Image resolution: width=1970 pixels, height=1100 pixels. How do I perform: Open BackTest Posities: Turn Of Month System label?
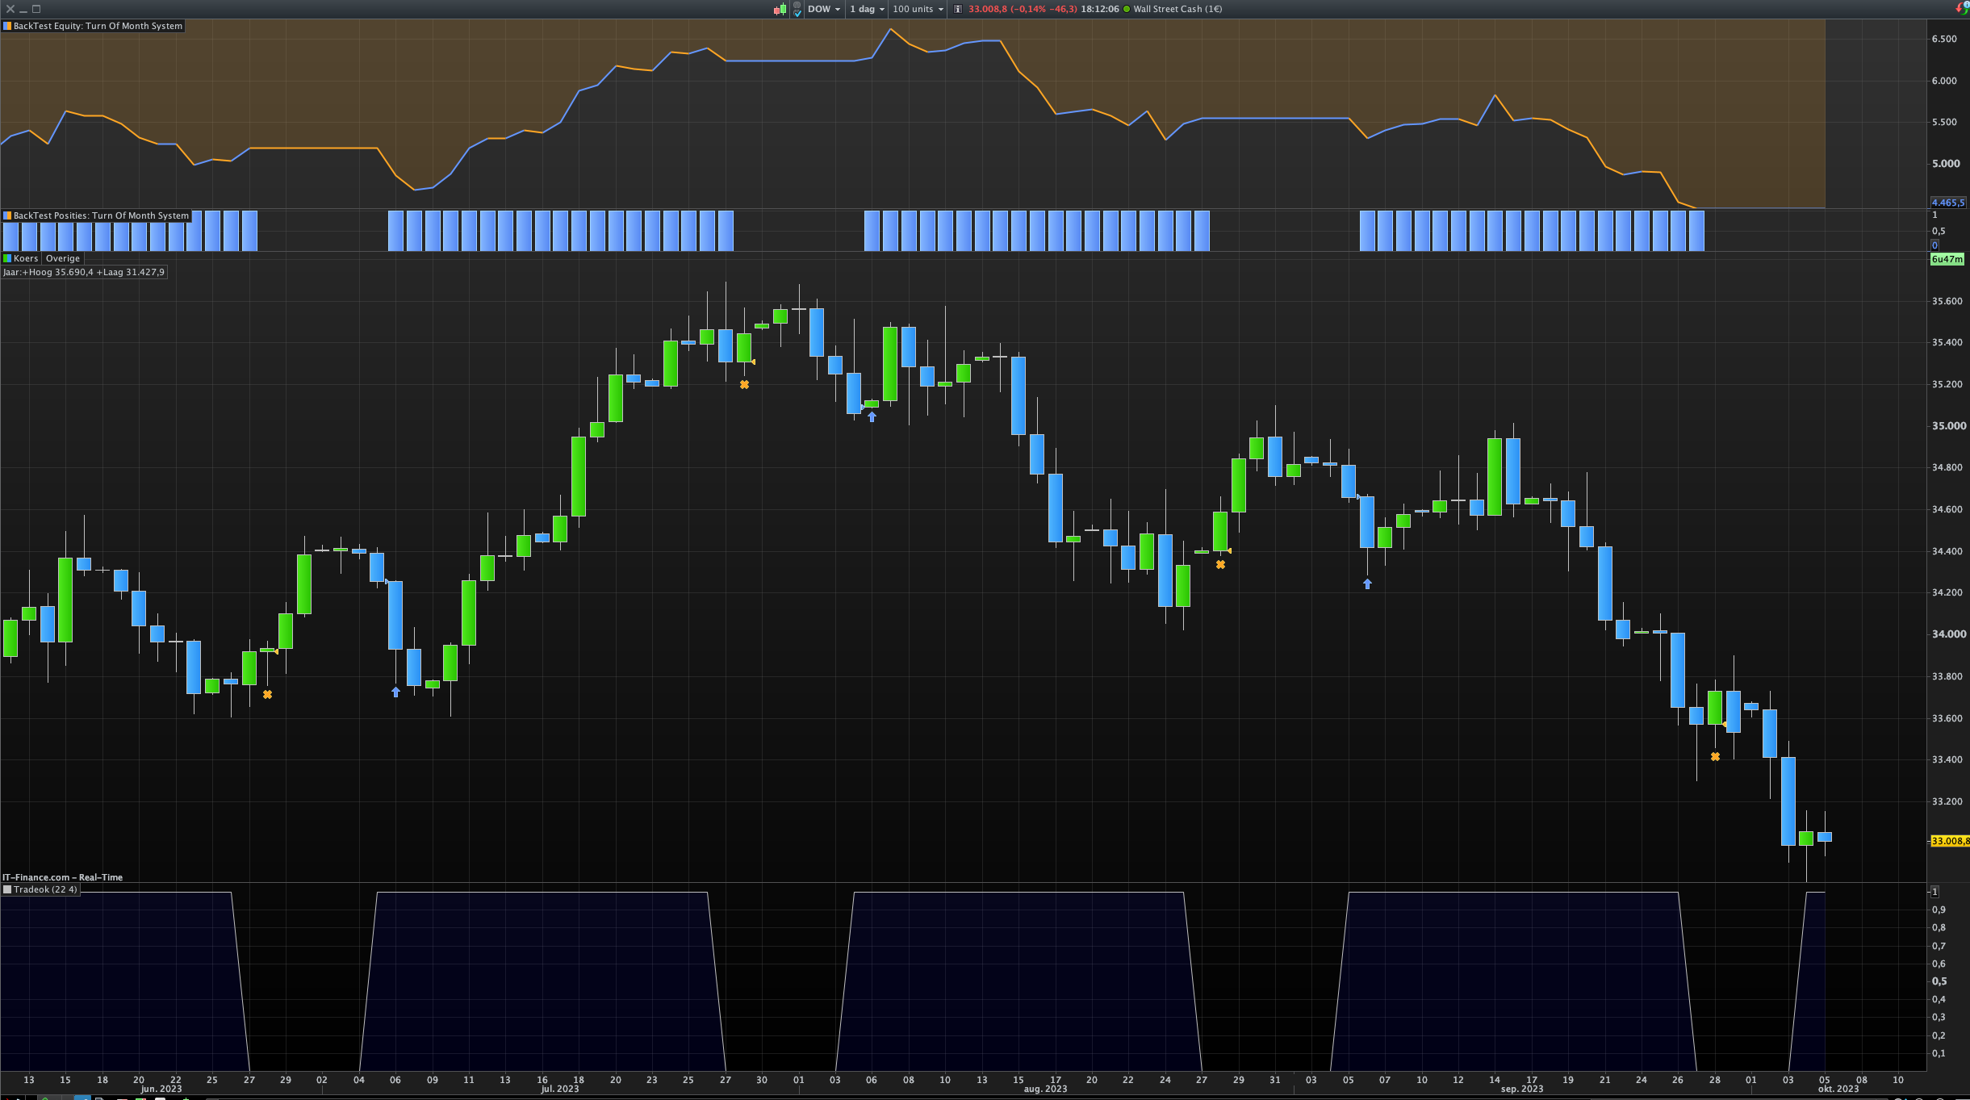pos(101,215)
